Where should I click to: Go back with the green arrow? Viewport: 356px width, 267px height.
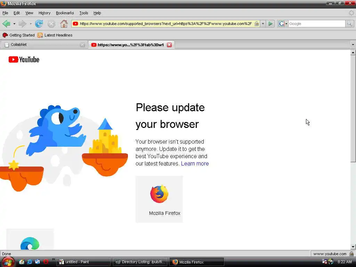(6, 24)
